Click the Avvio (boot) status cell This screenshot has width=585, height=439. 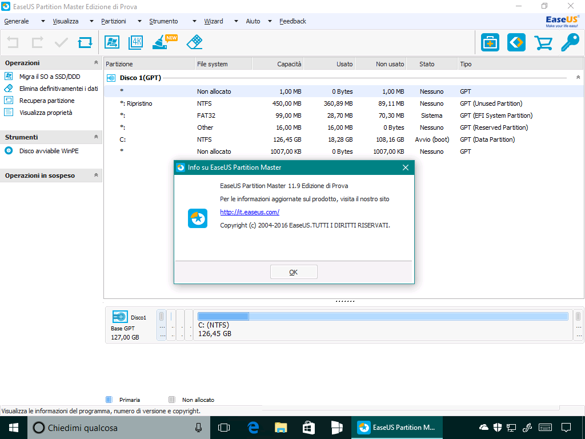point(432,139)
